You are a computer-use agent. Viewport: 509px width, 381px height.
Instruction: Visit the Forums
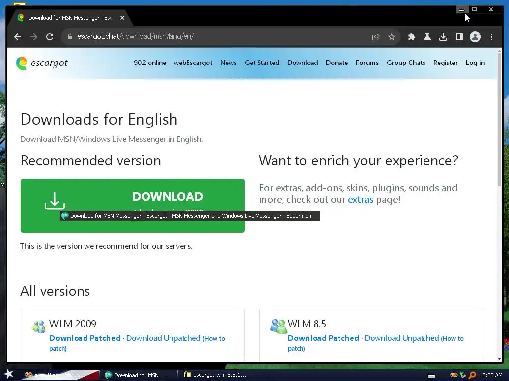[x=367, y=63]
